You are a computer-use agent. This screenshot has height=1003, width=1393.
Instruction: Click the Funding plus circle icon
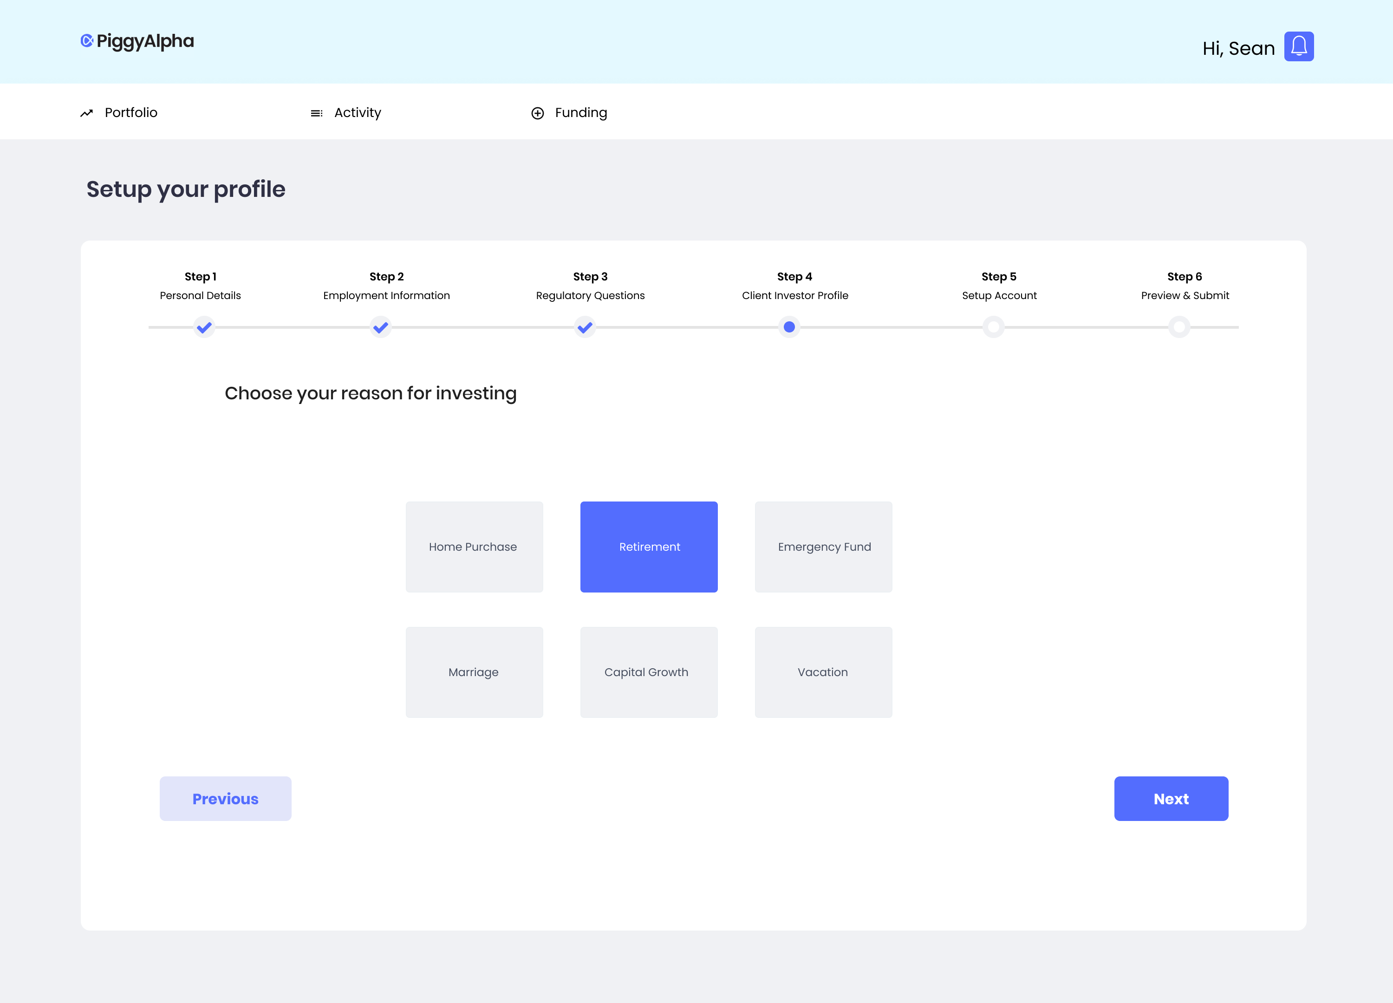click(x=537, y=113)
